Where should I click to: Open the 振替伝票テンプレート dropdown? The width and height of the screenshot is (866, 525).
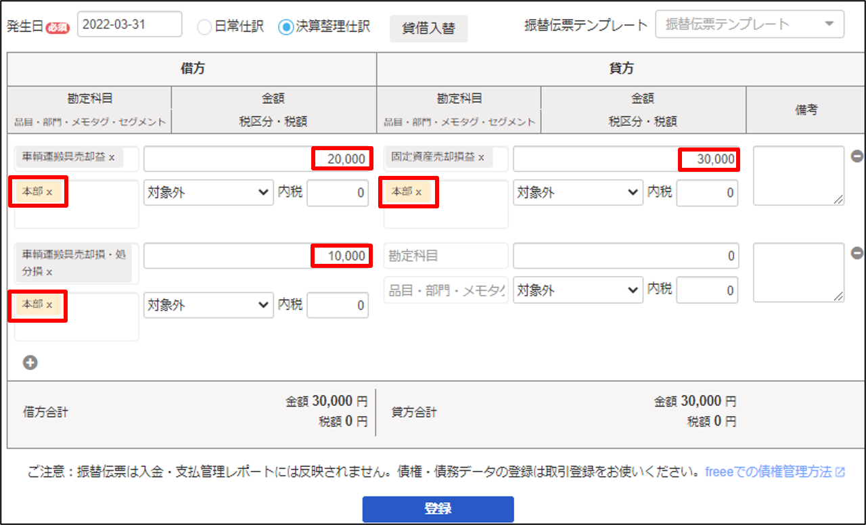click(750, 24)
